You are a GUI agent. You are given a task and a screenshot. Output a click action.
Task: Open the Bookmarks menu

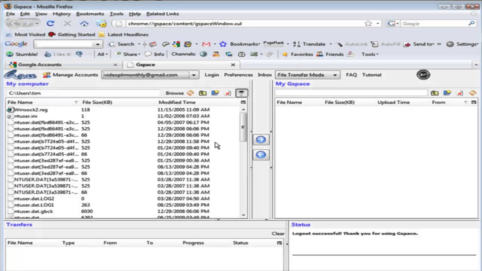(90, 14)
